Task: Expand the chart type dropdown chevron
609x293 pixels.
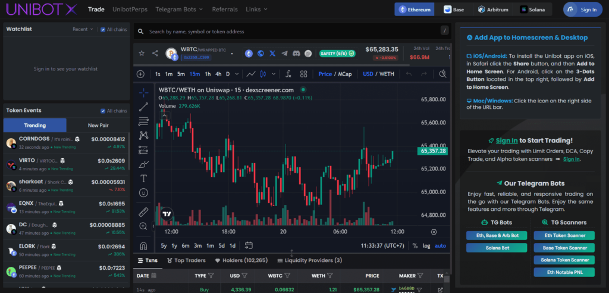Action: (x=274, y=74)
